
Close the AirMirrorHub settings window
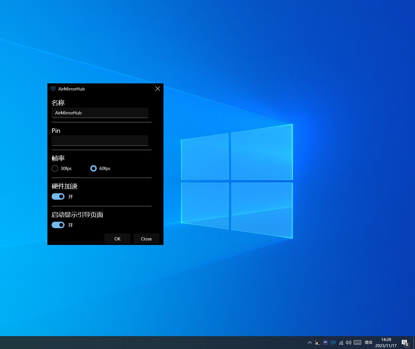click(x=158, y=89)
